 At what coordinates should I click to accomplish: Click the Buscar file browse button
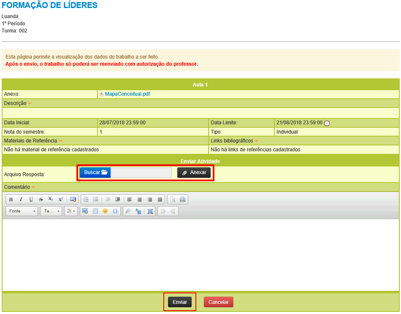coord(95,172)
